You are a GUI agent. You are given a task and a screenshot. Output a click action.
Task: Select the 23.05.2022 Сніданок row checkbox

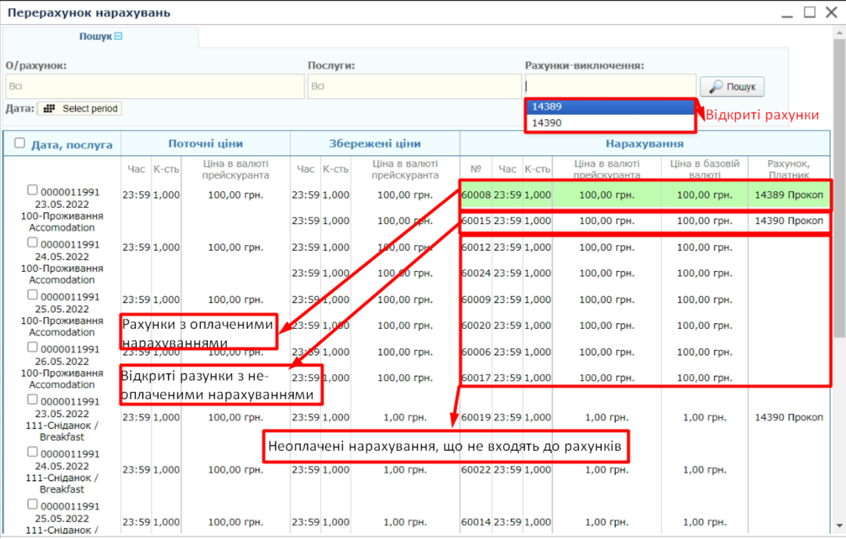coord(33,400)
